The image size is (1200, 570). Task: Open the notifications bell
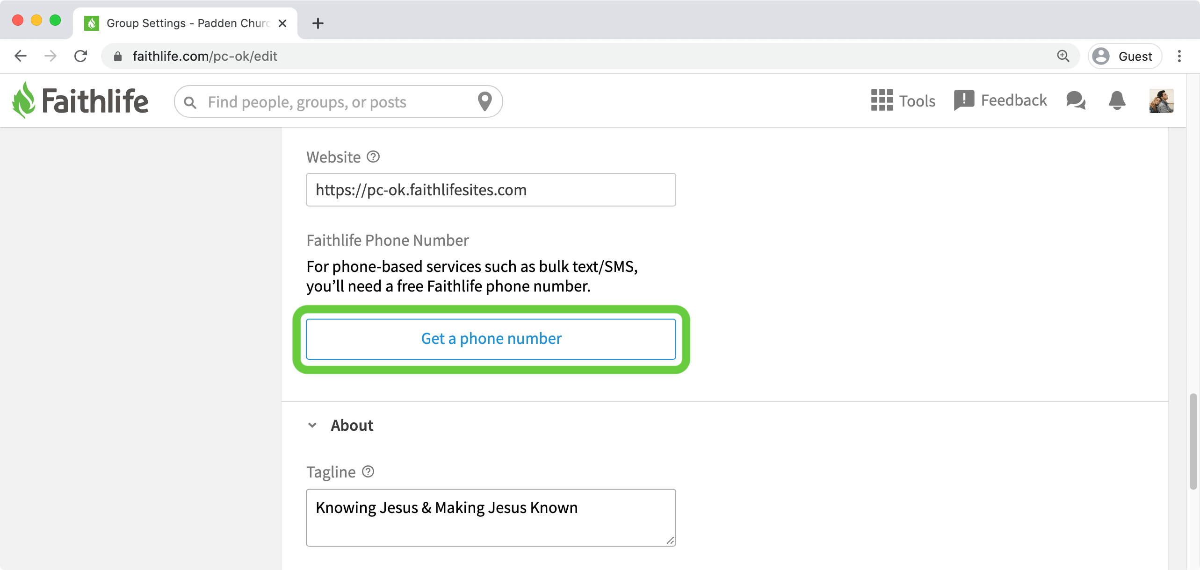click(1117, 100)
